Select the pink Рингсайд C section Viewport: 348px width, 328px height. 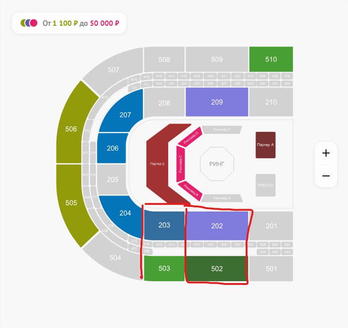(181, 164)
